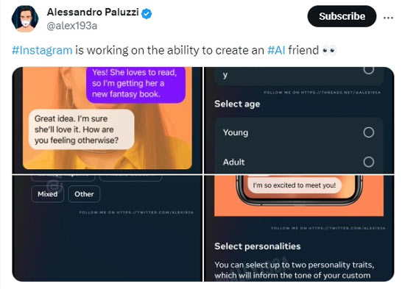Toggle the partially visible top radio option
The width and height of the screenshot is (405, 289).
click(369, 70)
